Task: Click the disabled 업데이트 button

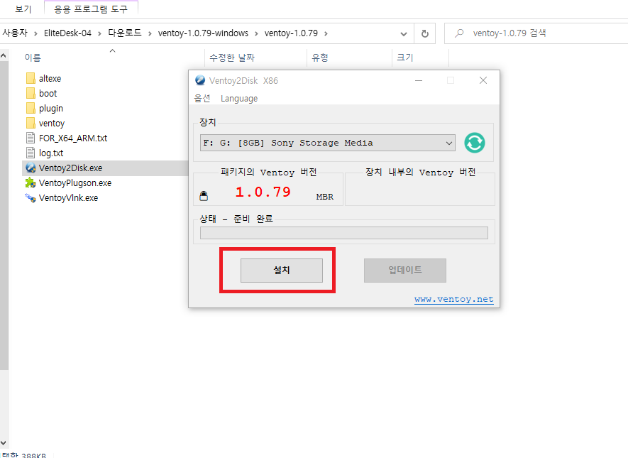Action: (405, 270)
